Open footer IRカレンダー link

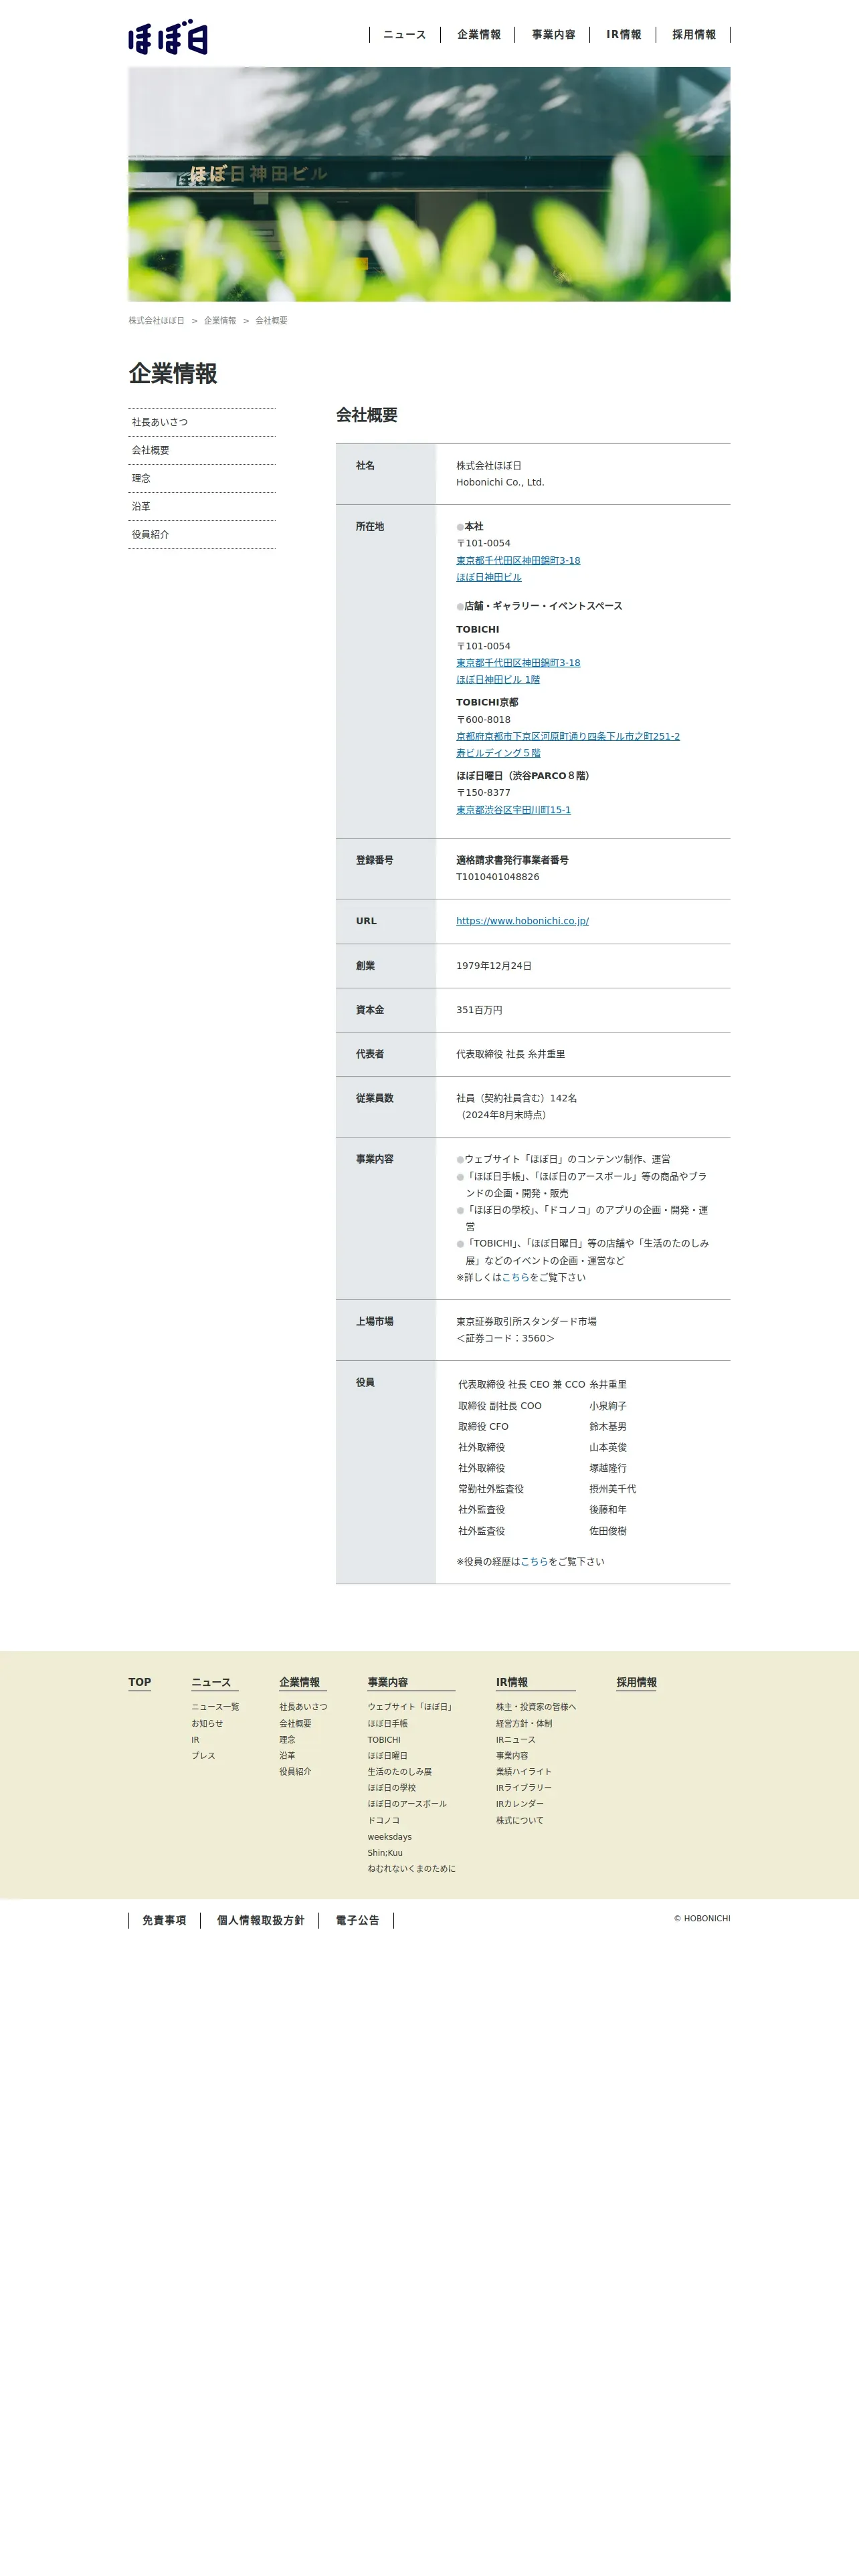(520, 1803)
